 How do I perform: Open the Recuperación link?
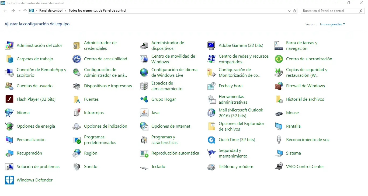click(x=29, y=153)
